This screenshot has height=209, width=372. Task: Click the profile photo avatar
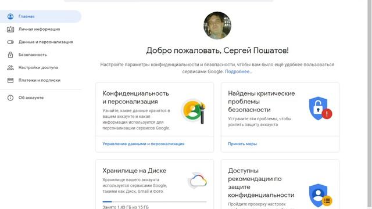pos(217,26)
